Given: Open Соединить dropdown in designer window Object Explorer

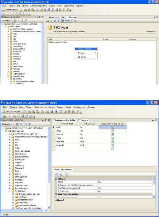Looking at the screenshot, I should [7, 124].
